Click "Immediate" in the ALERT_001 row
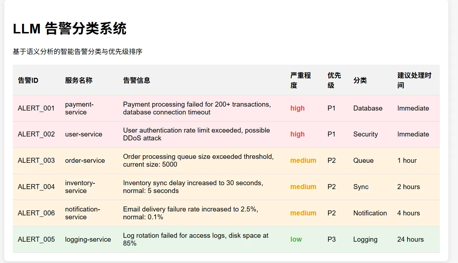This screenshot has width=458, height=263. 413,108
